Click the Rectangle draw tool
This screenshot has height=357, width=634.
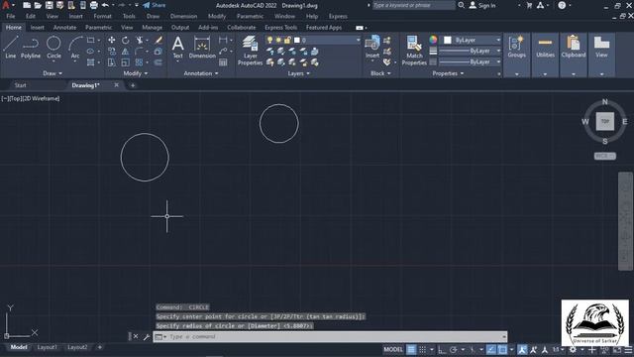[x=90, y=40]
